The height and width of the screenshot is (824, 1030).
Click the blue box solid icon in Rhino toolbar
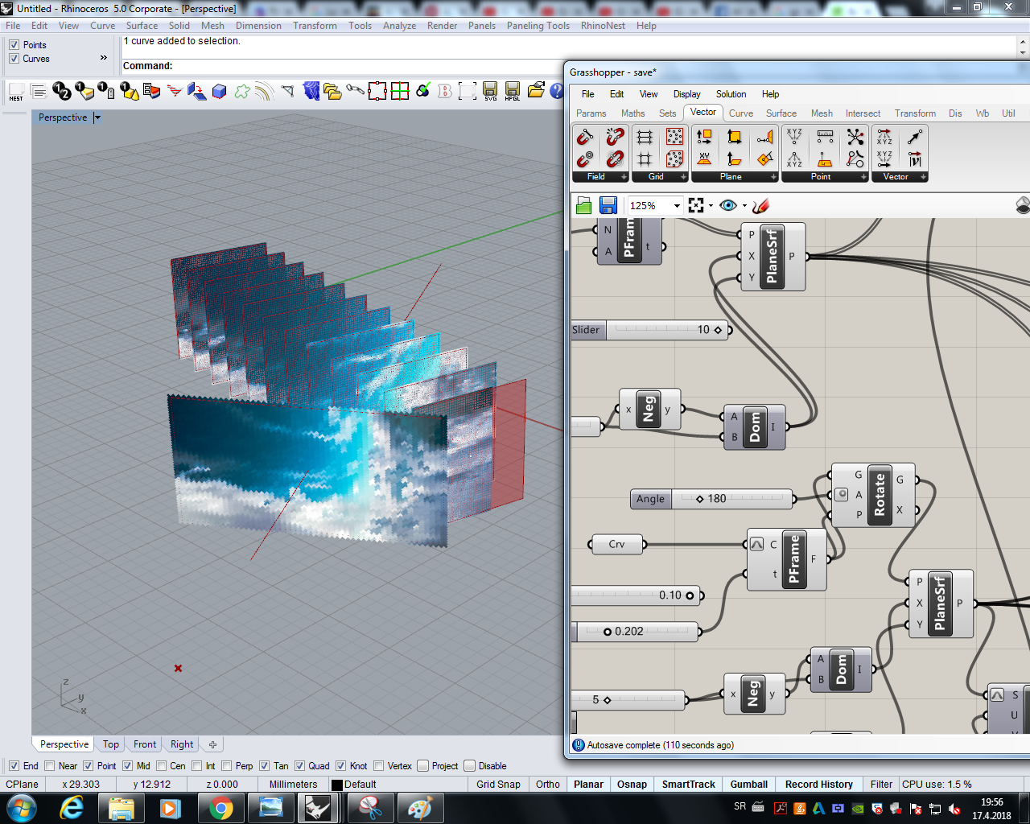point(220,92)
